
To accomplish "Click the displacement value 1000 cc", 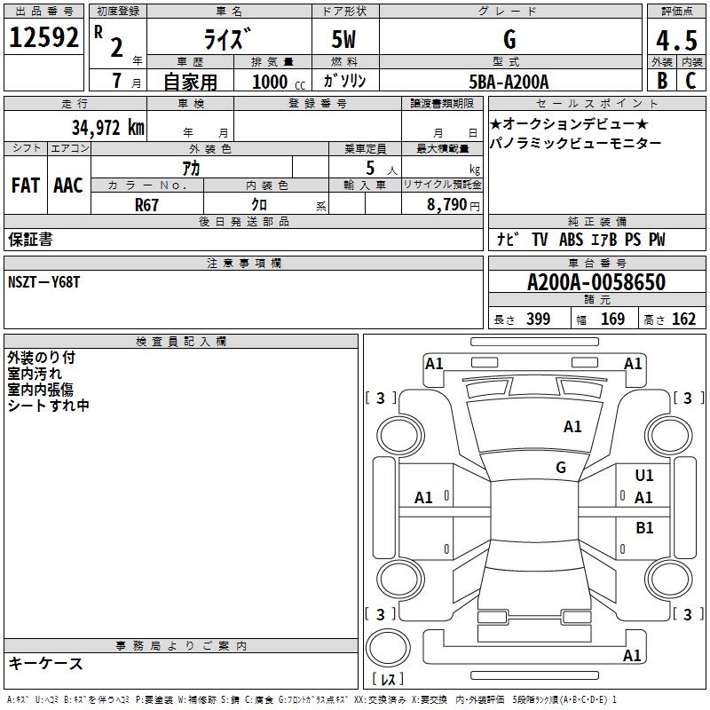I will [279, 82].
